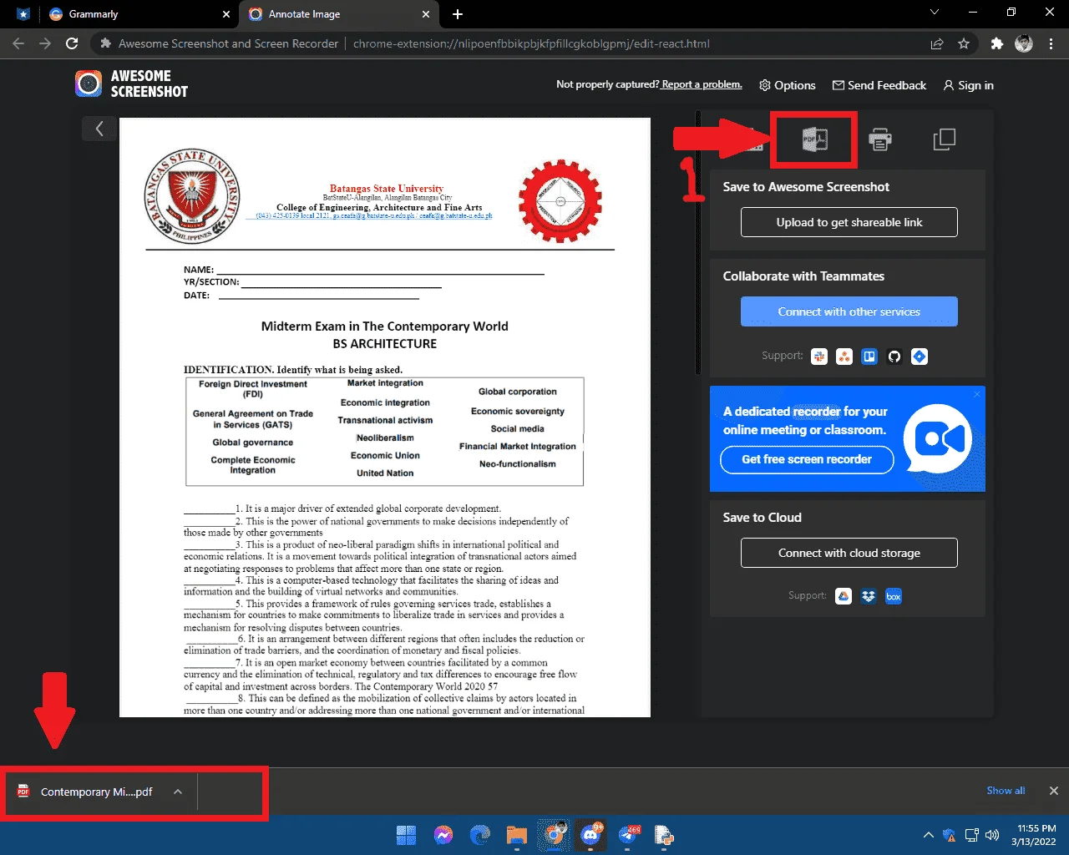Open the Chrome three-dot menu

[x=1051, y=43]
